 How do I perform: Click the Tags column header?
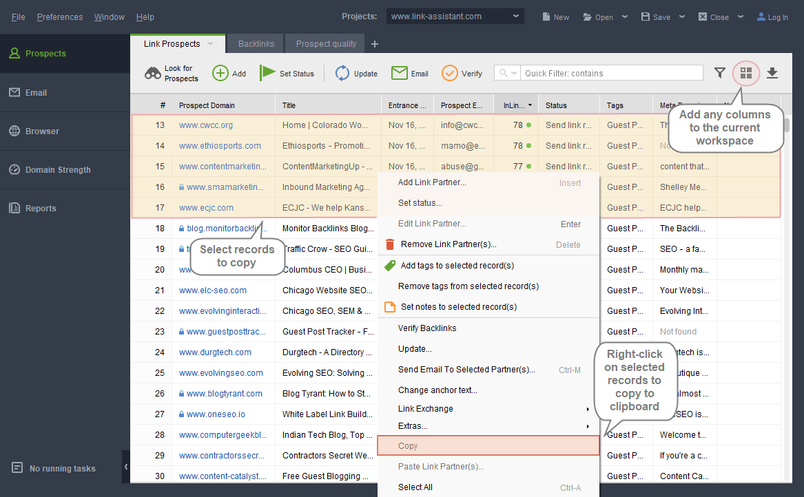click(626, 105)
